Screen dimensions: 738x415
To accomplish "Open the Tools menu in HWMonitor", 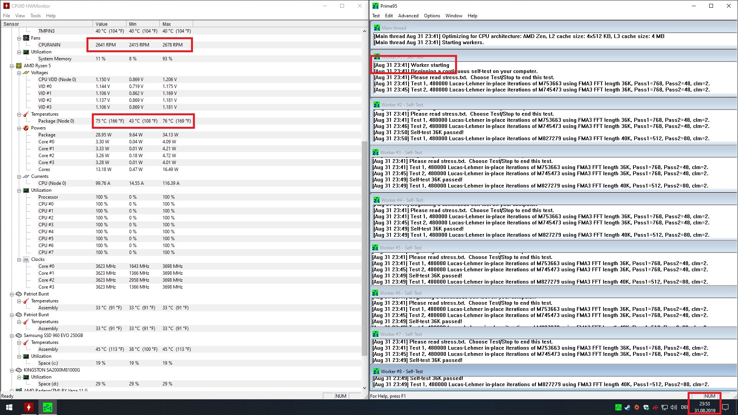I will coord(35,16).
